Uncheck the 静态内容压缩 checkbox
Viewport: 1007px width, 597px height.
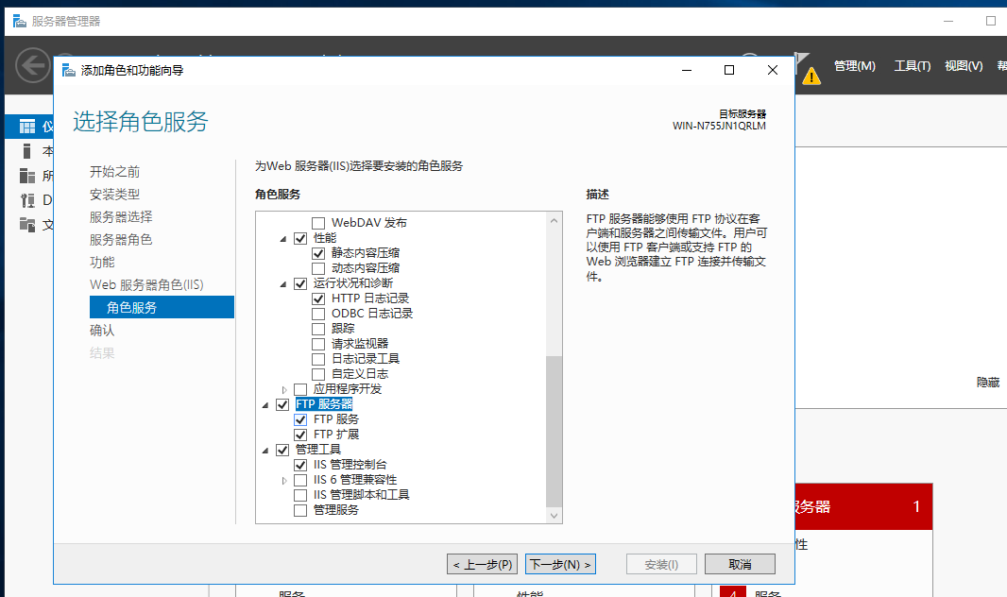(x=318, y=253)
